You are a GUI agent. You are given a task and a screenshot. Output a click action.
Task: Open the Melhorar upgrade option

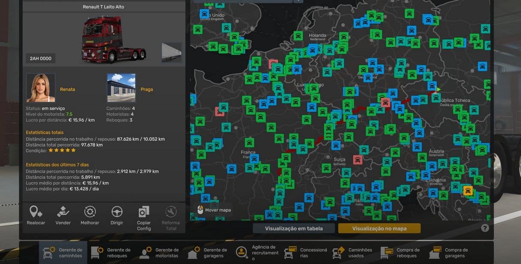coord(90,212)
